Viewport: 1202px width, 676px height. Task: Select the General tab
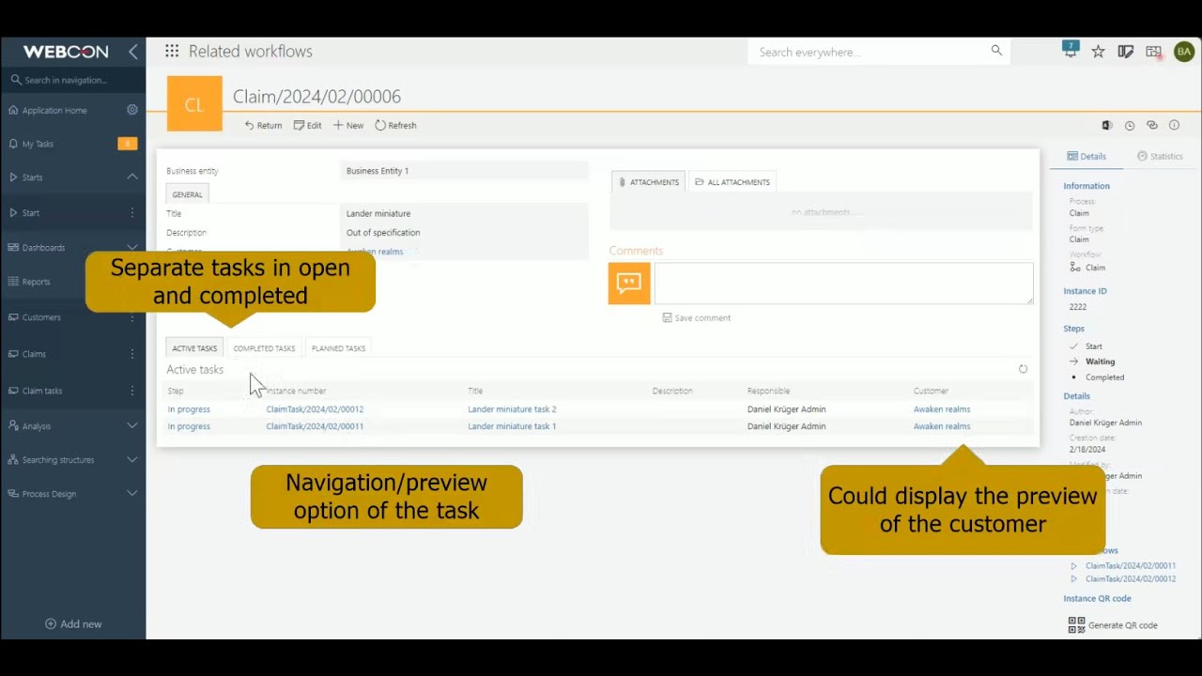[187, 194]
